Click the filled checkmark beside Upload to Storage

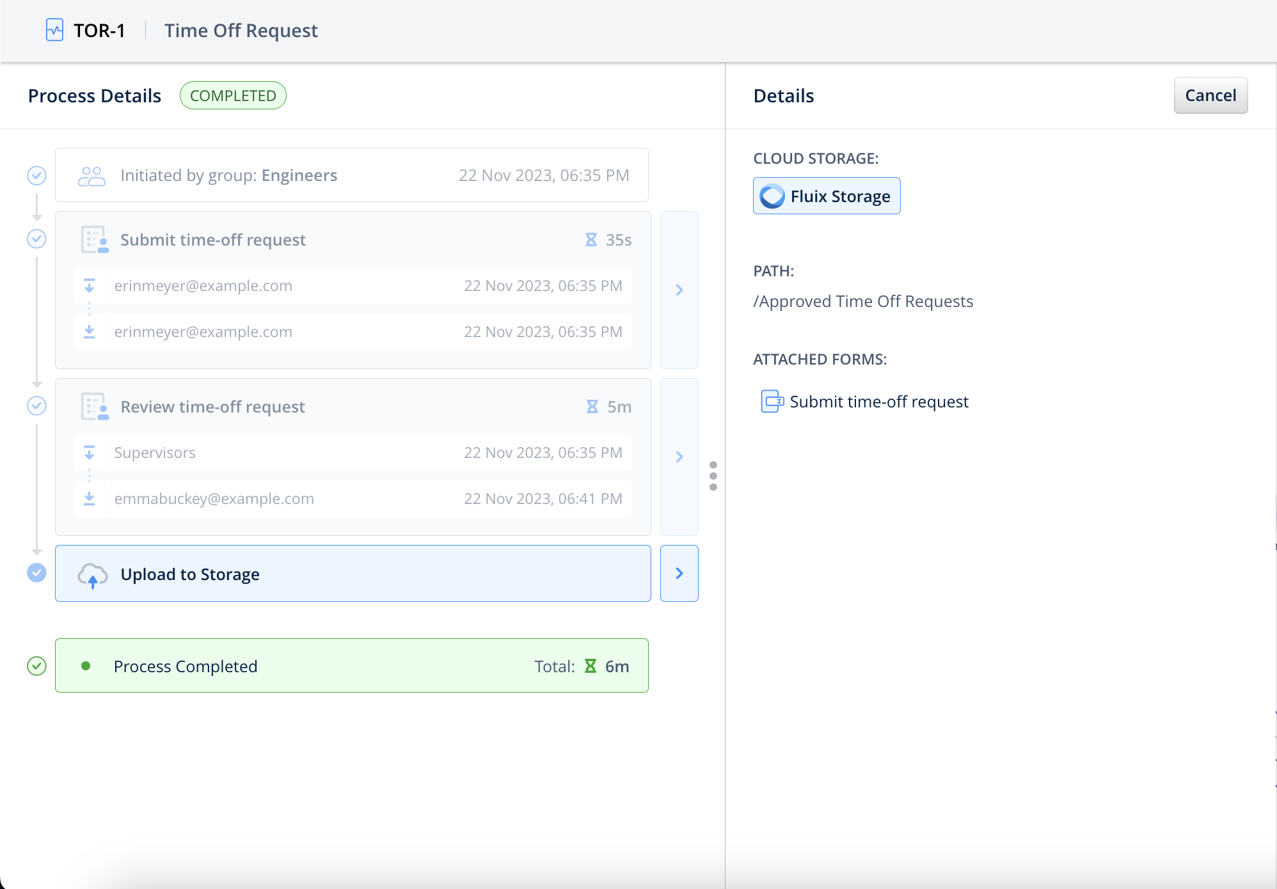coord(37,573)
